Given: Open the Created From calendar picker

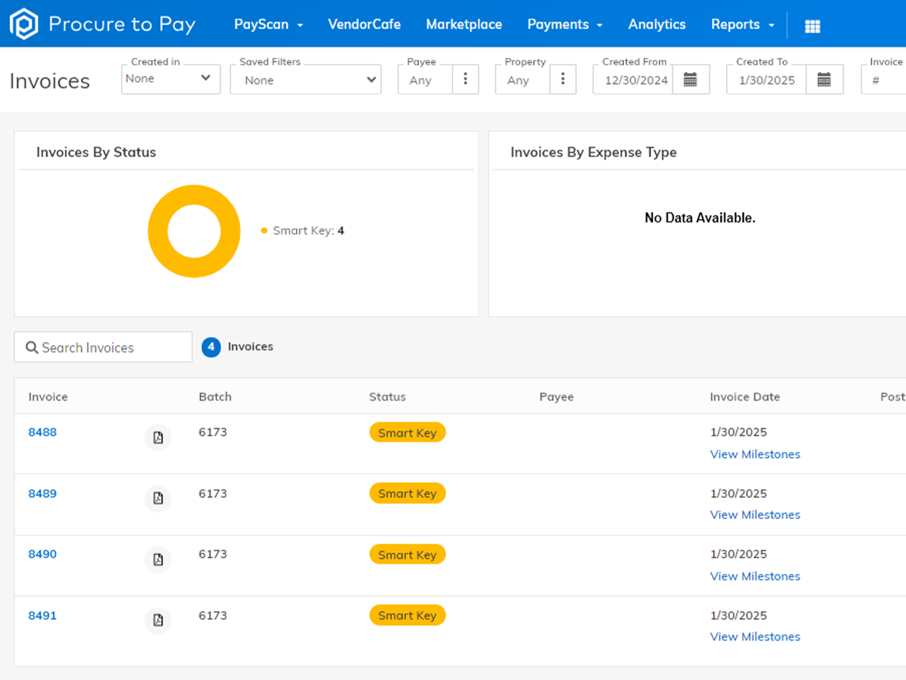Looking at the screenshot, I should point(690,79).
